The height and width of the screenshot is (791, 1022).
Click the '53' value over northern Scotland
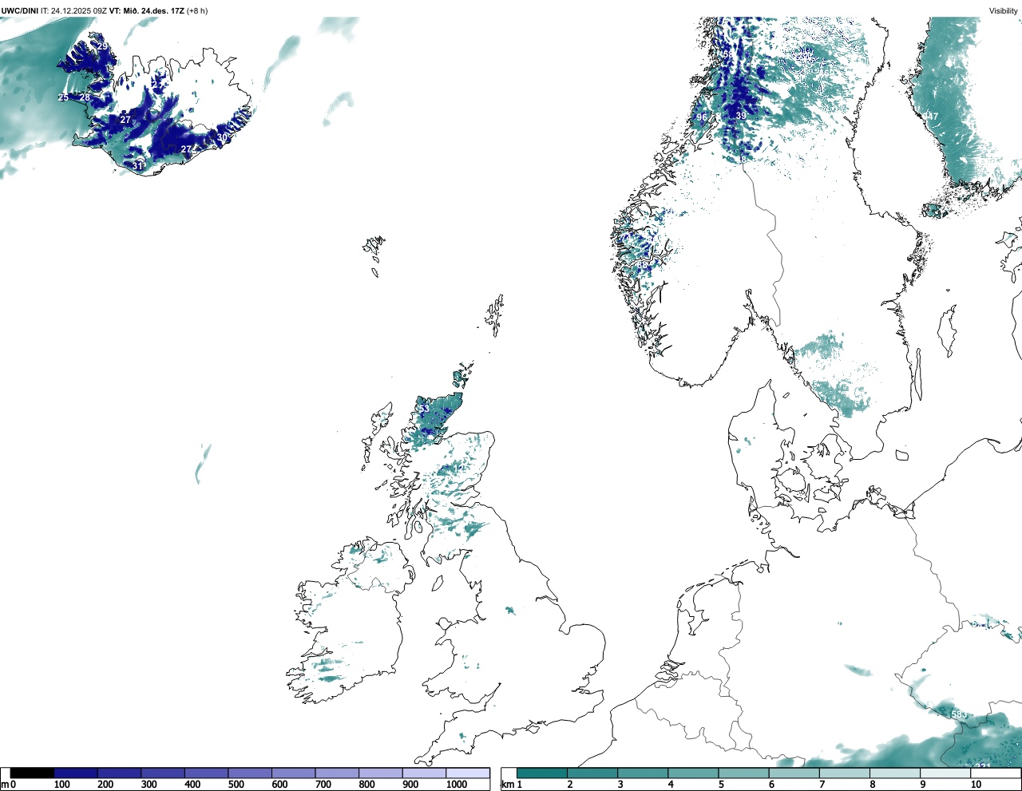click(x=424, y=409)
